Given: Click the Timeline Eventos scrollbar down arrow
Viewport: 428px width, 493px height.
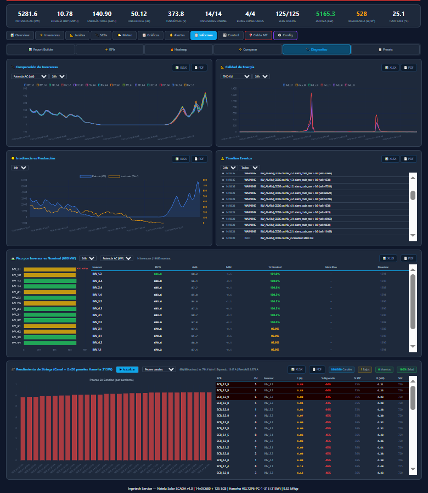Looking at the screenshot, I should 413,236.
